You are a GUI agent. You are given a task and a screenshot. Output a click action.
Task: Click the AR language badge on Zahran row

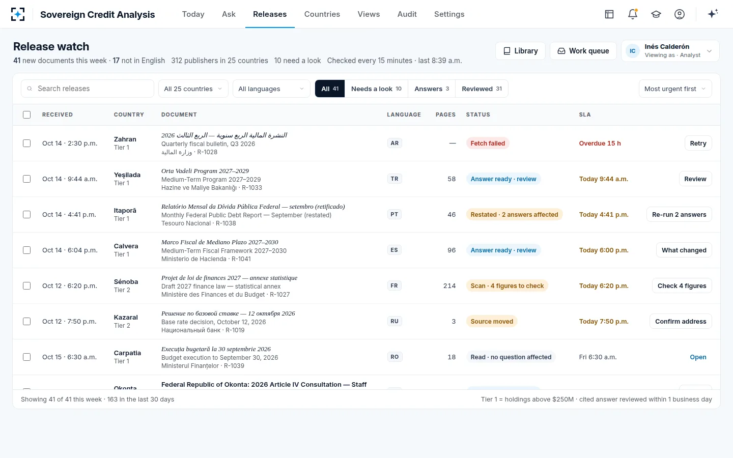point(394,143)
